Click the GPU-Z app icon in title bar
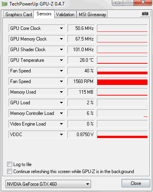The height and width of the screenshot is (192, 153). pyautogui.click(x=5, y=4)
